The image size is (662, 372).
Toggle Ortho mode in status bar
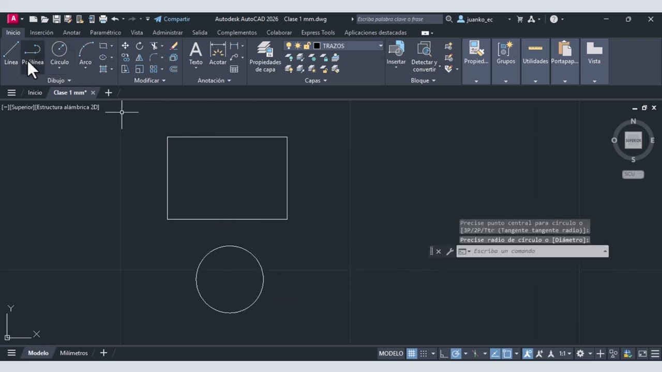click(x=444, y=353)
